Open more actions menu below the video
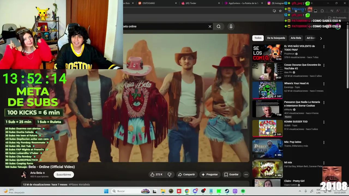 [x=246, y=174]
